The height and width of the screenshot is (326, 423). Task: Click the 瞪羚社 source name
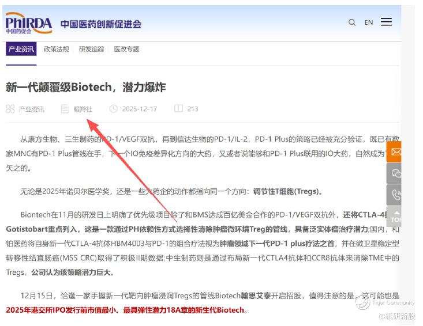(x=83, y=109)
